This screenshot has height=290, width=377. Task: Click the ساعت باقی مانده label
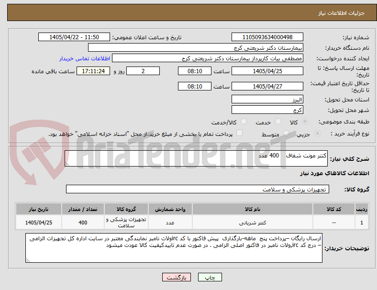pos(53,71)
